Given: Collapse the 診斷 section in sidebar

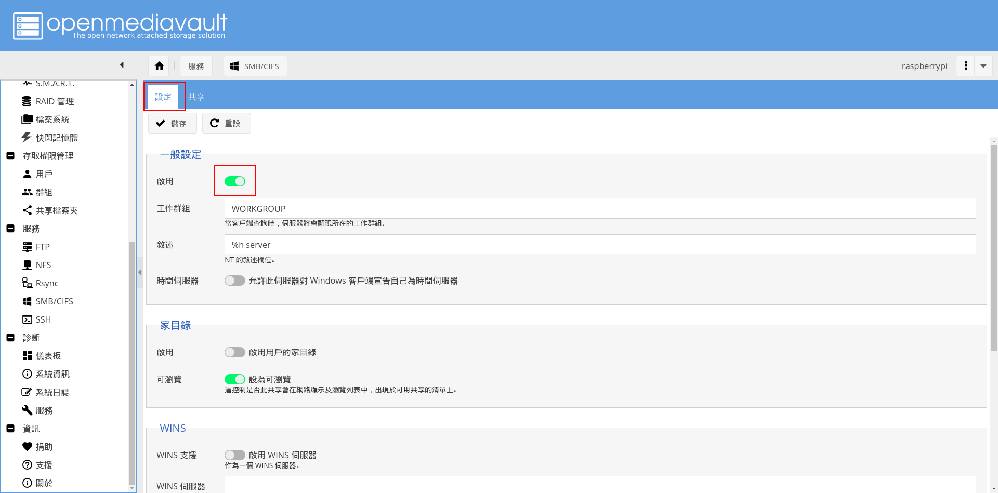Looking at the screenshot, I should (x=10, y=338).
